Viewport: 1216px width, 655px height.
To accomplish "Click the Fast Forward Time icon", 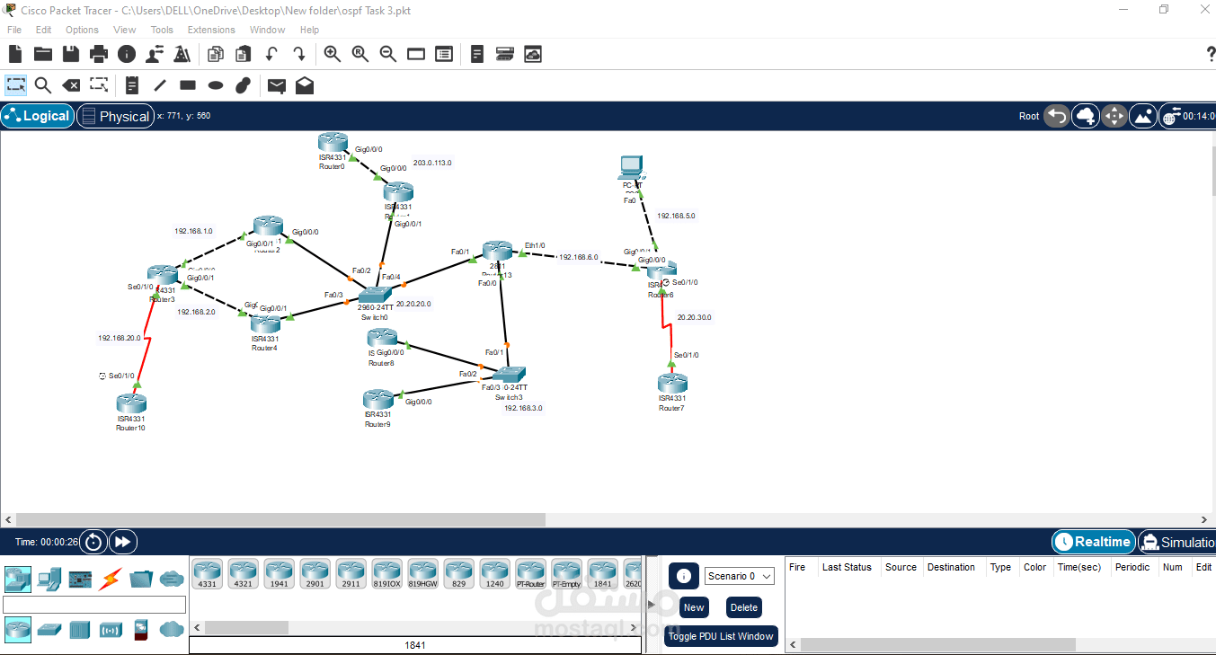I will 123,542.
